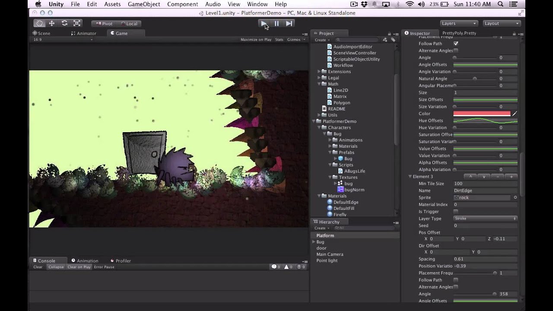Click the Clear button in Console

[38, 267]
